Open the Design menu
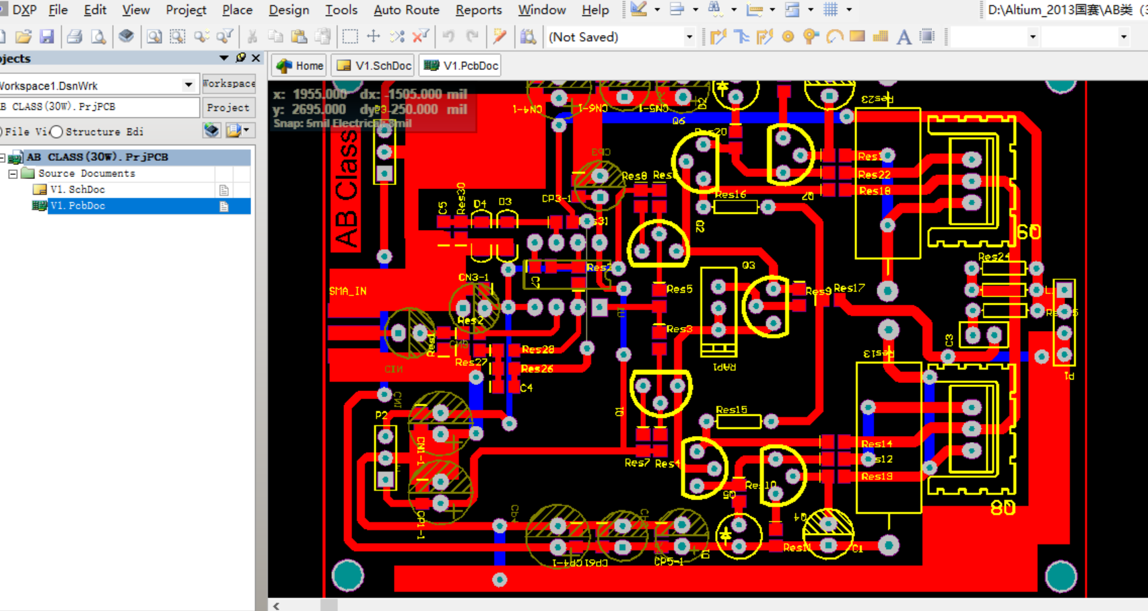This screenshot has height=611, width=1148. 289,10
